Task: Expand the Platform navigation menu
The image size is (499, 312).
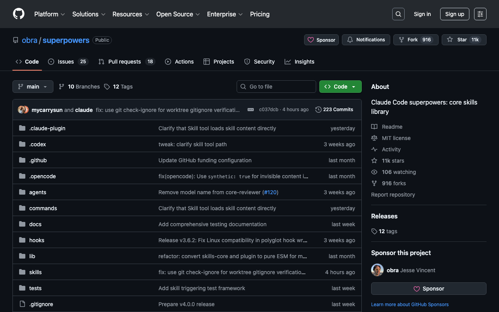Action: [x=50, y=14]
